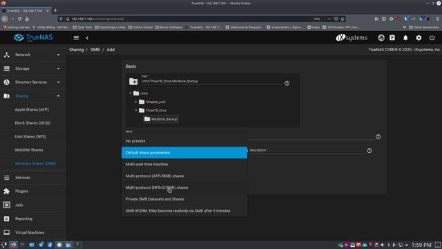Collapse the sidebar with the left chevron
442x249 pixels.
88,37
